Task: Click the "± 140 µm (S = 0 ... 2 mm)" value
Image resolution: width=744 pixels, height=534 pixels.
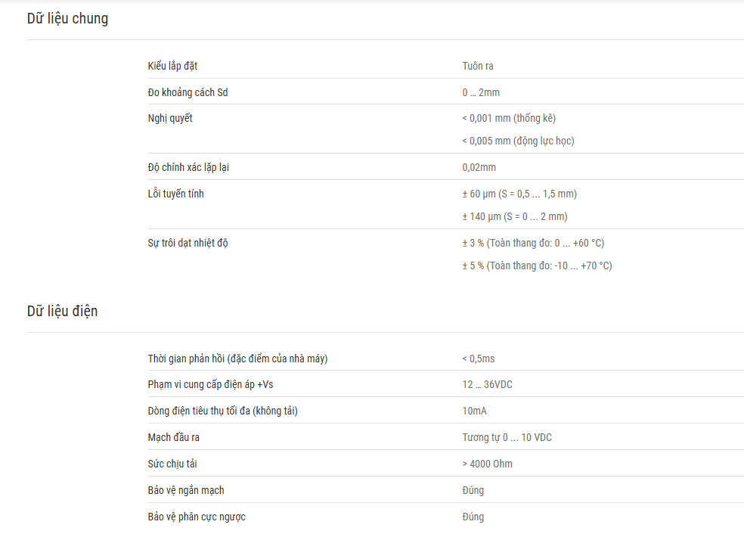Action: 515,217
